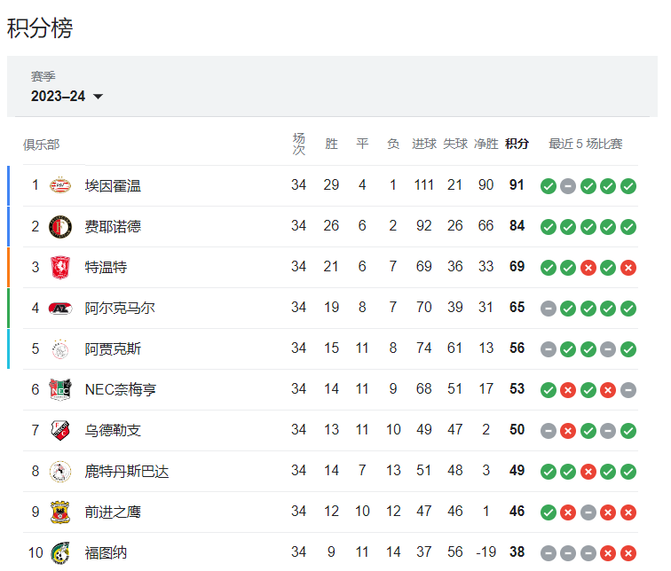Click the 赛季 label above season selector
The image size is (671, 571).
click(x=43, y=76)
